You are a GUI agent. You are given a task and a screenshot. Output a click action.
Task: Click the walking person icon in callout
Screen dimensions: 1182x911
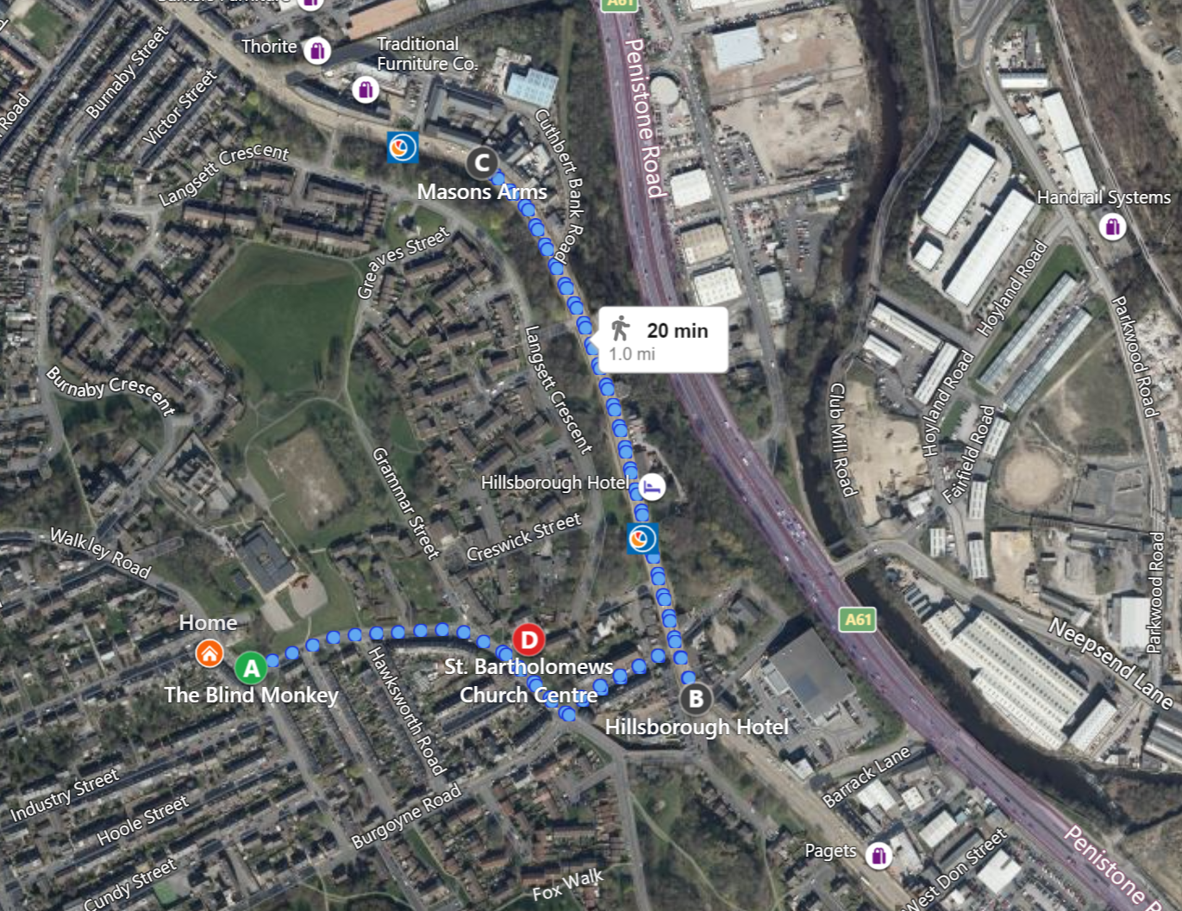620,328
